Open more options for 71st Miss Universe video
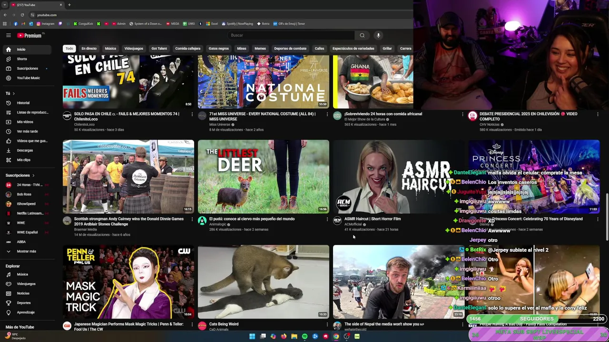 click(x=327, y=114)
